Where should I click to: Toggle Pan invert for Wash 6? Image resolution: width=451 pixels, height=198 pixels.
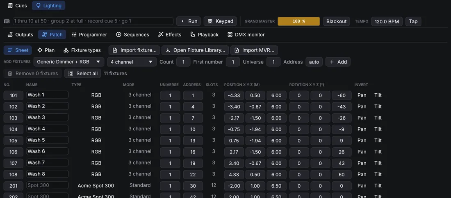362,152
